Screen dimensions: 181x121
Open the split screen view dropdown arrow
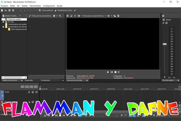tap(82, 16)
